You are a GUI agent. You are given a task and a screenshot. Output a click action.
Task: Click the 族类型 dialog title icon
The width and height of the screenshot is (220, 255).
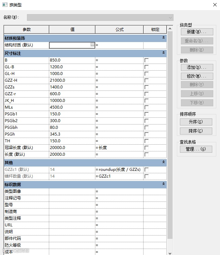pyautogui.click(x=5, y=5)
